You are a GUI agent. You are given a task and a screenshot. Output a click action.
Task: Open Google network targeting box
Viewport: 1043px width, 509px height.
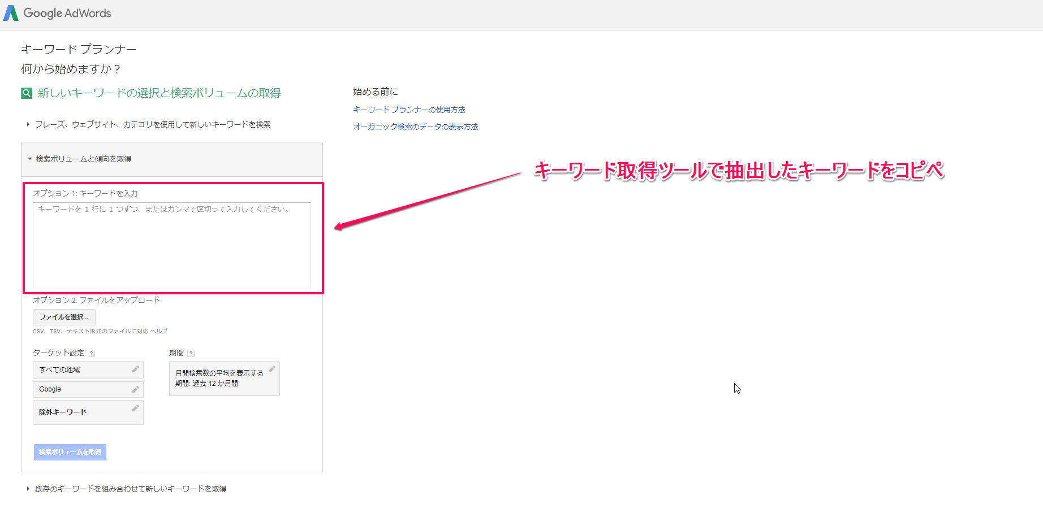[x=88, y=389]
